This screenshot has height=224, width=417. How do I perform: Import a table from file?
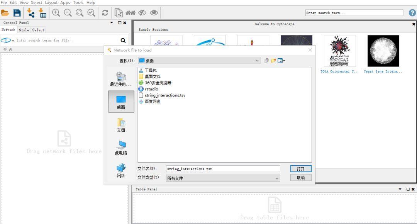pyautogui.click(x=42, y=13)
